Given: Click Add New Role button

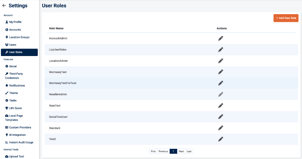Looking at the screenshot, I should pyautogui.click(x=286, y=18).
